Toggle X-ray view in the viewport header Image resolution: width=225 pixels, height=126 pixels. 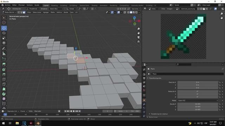point(125,13)
